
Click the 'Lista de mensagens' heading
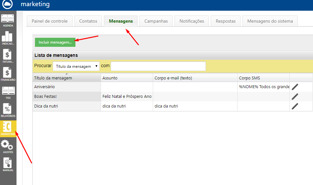pos(56,55)
